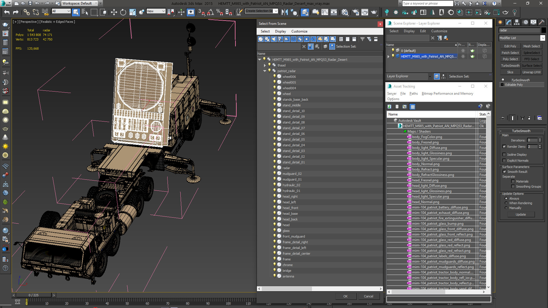Viewport: 548px width, 308px height.
Task: Click the object color swatch beside radar name
Action: [543, 30]
